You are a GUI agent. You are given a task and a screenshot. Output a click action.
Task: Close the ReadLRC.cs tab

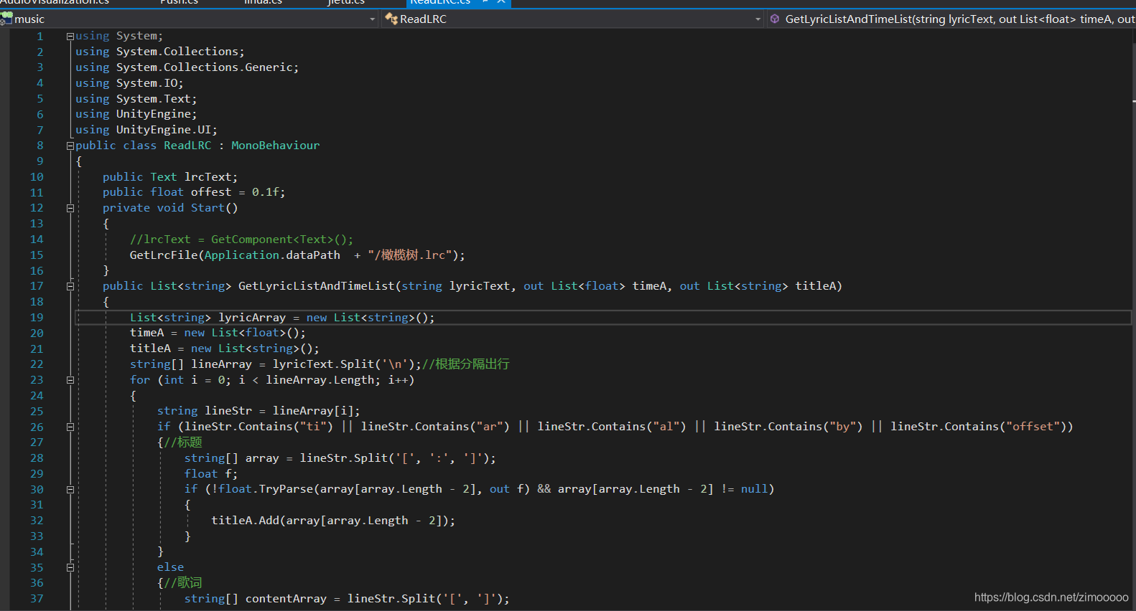(x=501, y=2)
